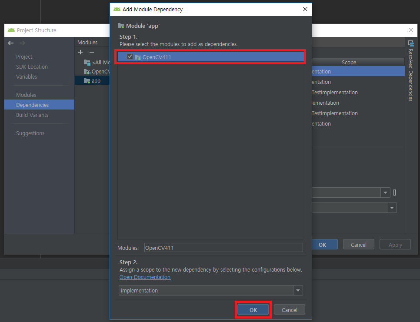Image resolution: width=420 pixels, height=322 pixels.
Task: Open Suggestions in the sidebar
Action: tap(30, 133)
